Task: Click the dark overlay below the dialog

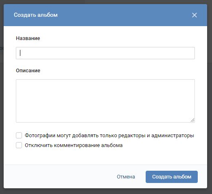Action: point(106,191)
